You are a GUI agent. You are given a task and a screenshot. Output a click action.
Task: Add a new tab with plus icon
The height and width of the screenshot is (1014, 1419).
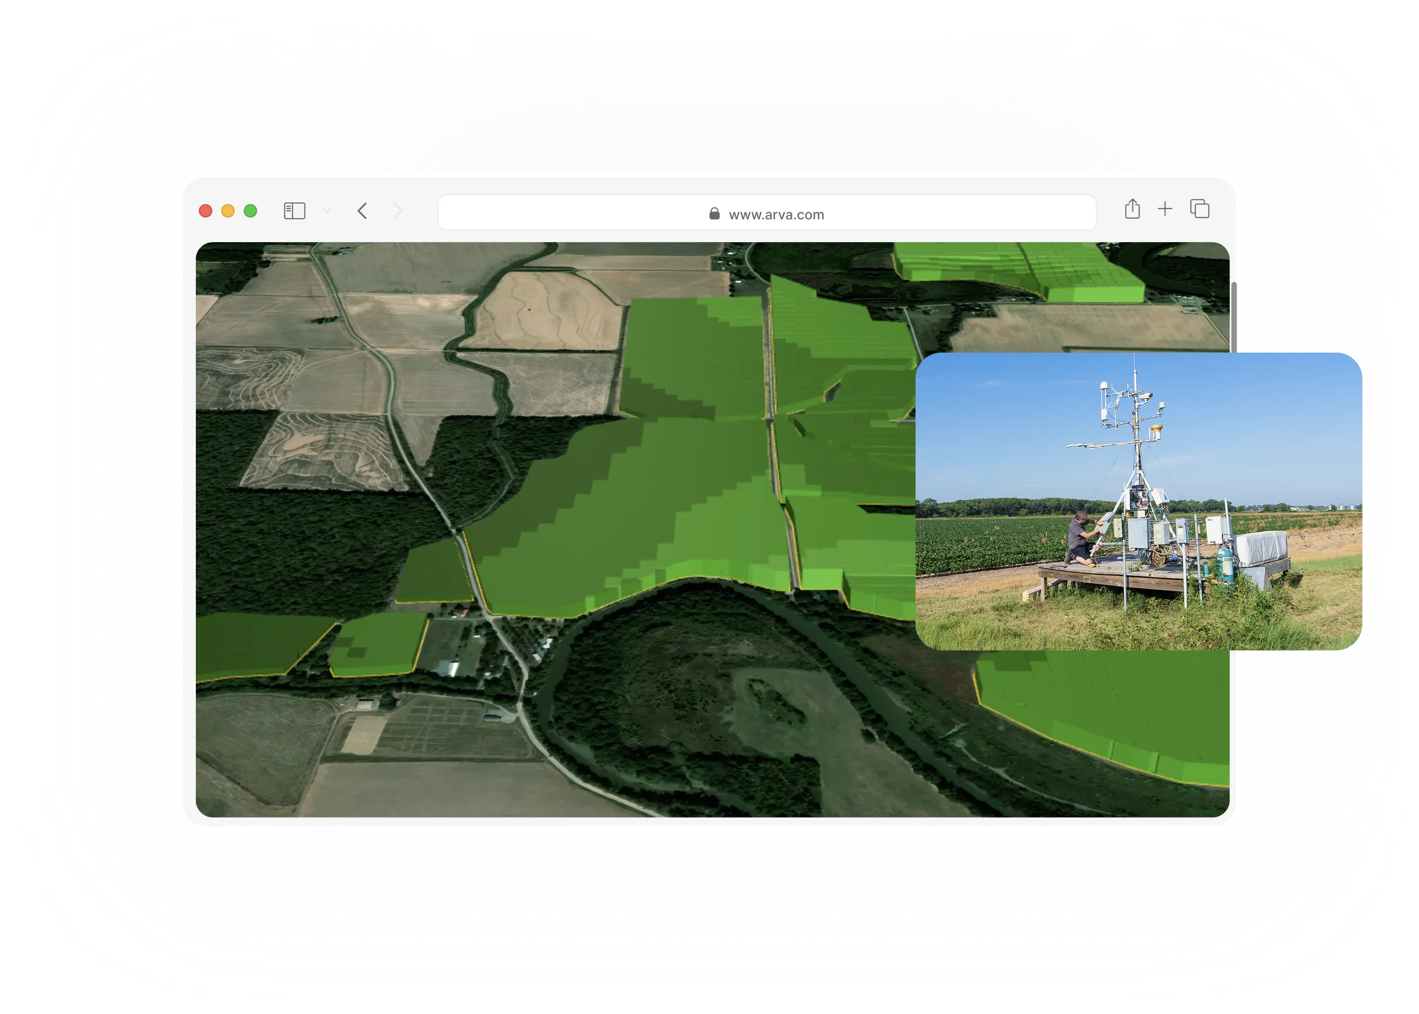pos(1164,209)
